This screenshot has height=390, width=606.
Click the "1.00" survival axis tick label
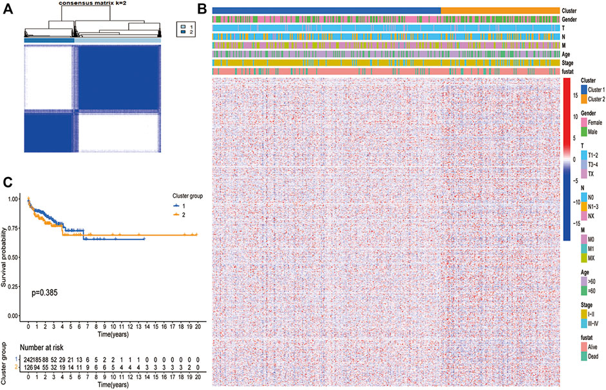pos(13,199)
